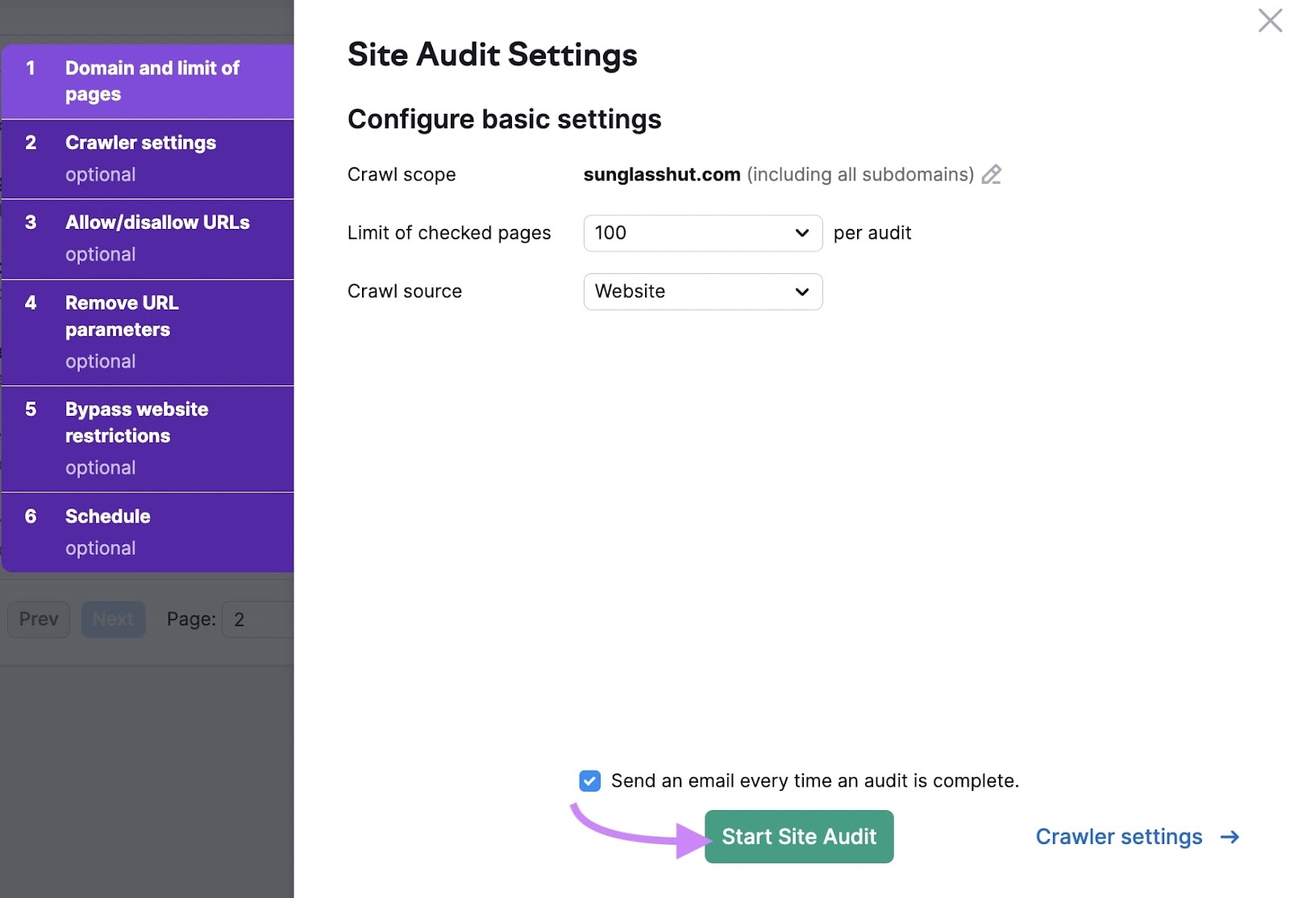
Task: Select step 1 Domain and limit of pages
Action: point(149,81)
